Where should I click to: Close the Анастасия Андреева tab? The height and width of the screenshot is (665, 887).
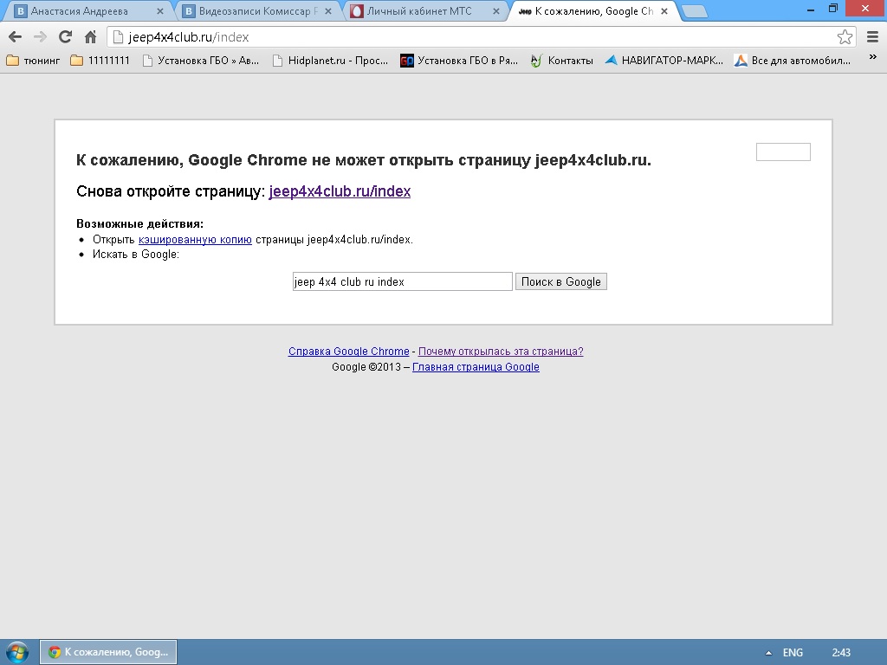[160, 11]
